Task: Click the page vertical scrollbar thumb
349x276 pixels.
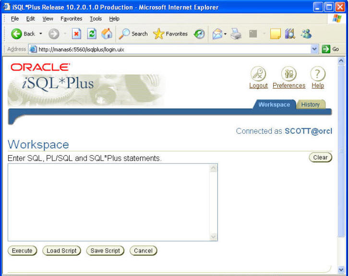Action: (x=341, y=151)
